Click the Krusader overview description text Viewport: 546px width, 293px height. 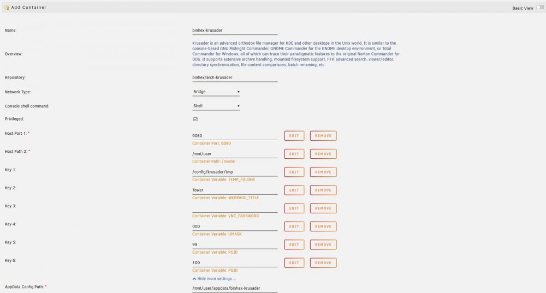(296, 54)
